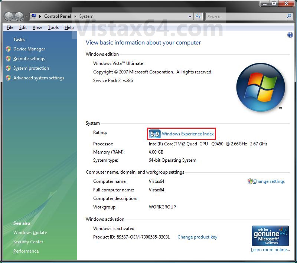This screenshot has width=297, height=263.
Task: Click the Product ID 89587-OEM-7300585-33031 text
Action: coord(131,237)
